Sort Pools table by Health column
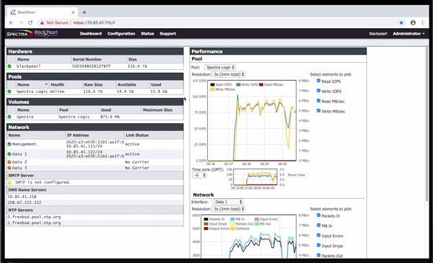 [x=58, y=84]
